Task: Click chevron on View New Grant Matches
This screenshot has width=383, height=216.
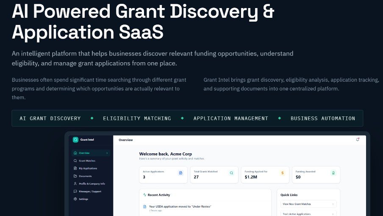Action: click(333, 204)
